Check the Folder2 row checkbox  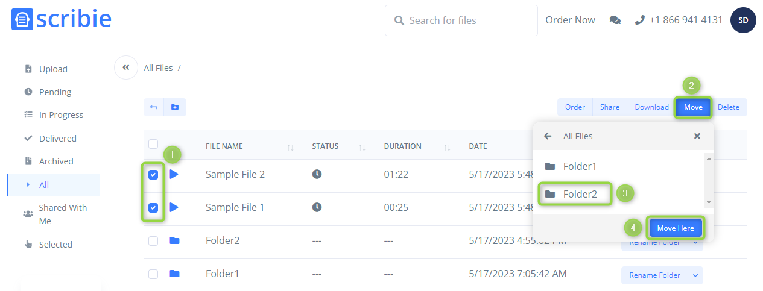153,241
